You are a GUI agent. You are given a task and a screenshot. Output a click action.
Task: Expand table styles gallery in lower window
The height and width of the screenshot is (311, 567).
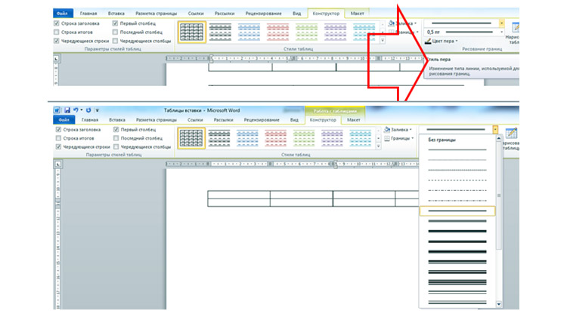click(378, 146)
